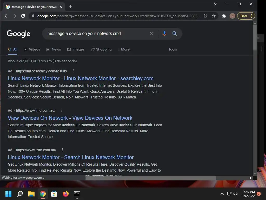Expand the More search categories
266x200 pixels.
coord(124,49)
